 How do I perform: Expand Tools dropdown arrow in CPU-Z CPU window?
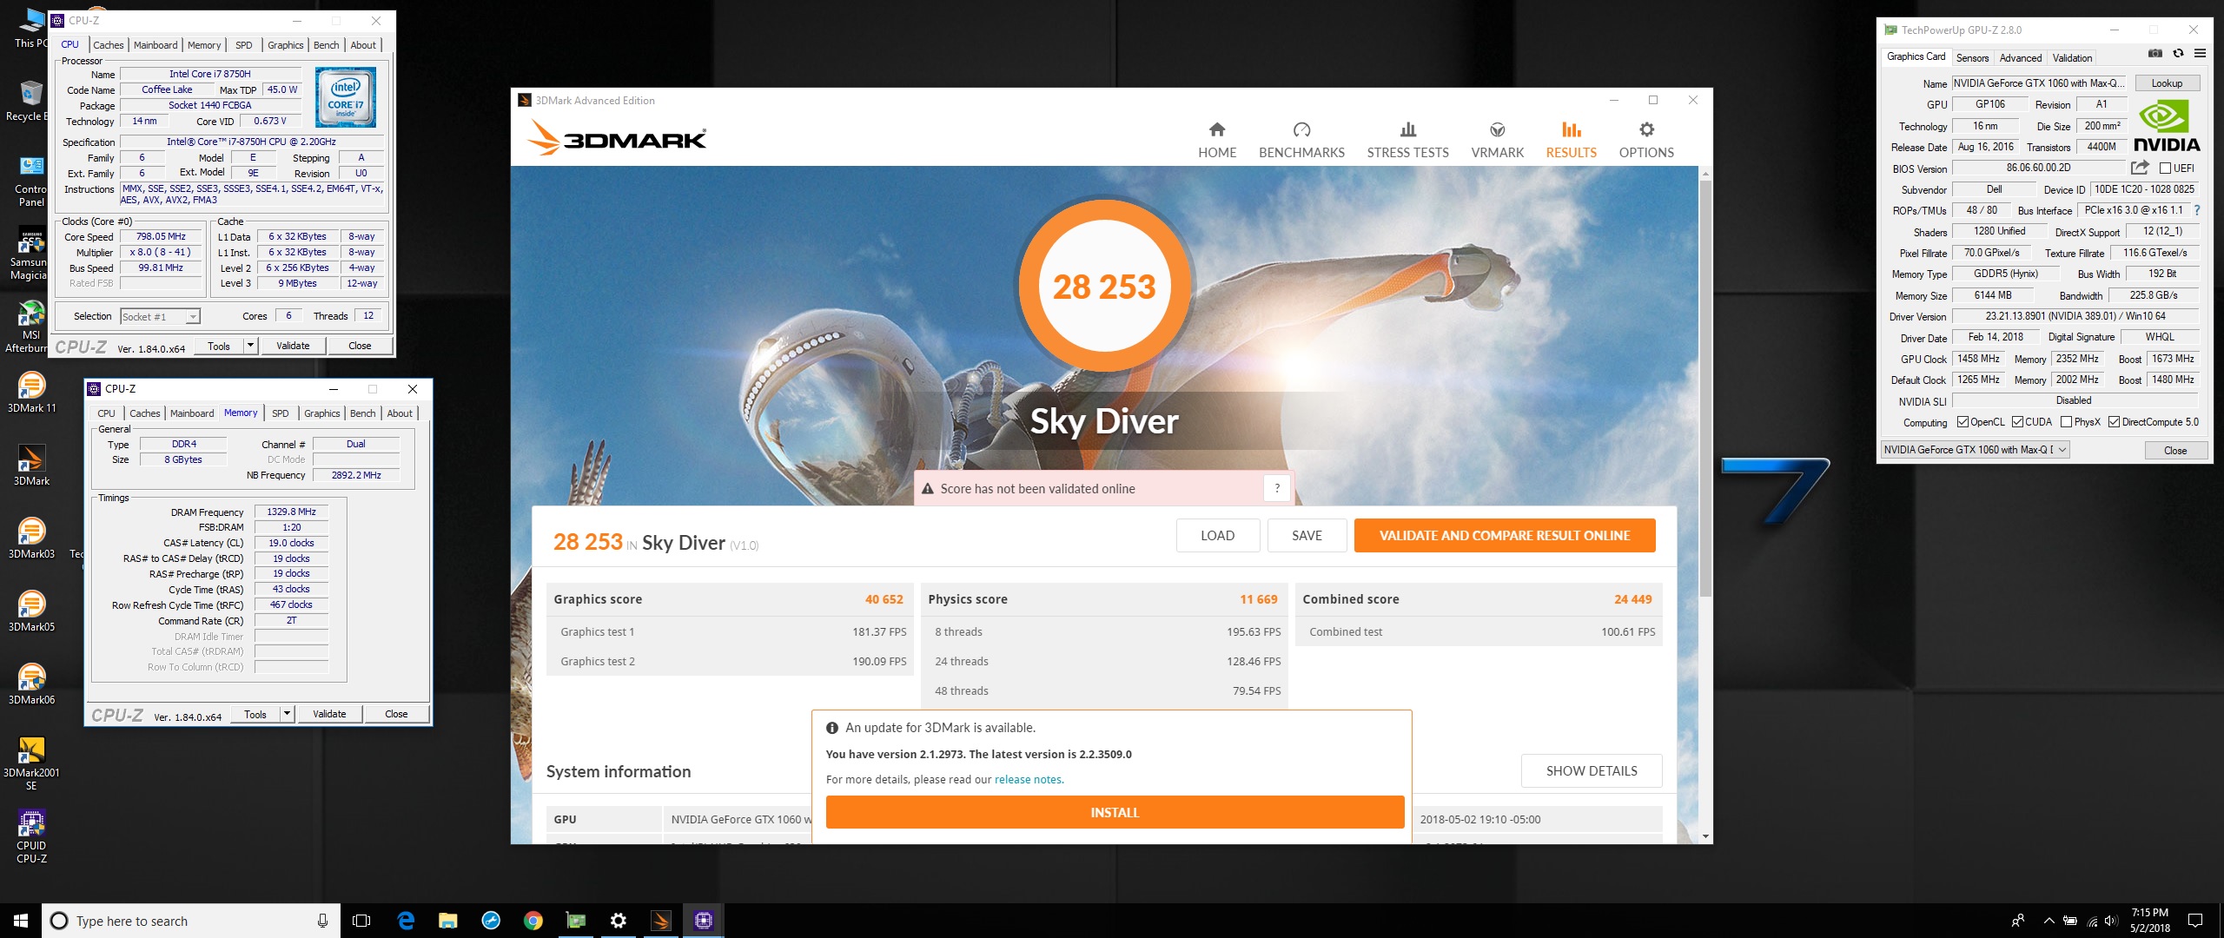(250, 346)
